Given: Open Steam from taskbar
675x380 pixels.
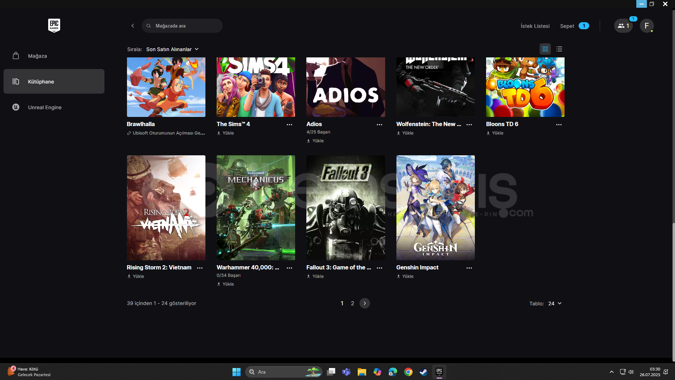Looking at the screenshot, I should [424, 372].
